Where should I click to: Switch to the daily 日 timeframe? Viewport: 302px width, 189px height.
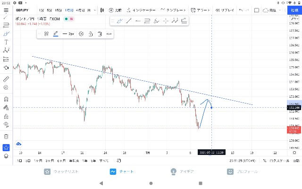point(89,10)
